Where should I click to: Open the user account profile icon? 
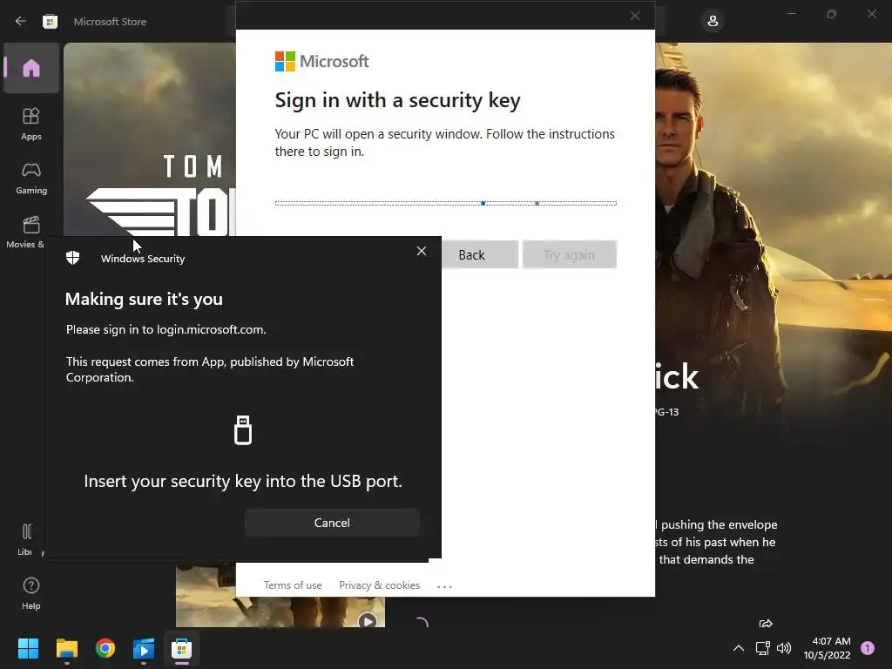point(713,21)
